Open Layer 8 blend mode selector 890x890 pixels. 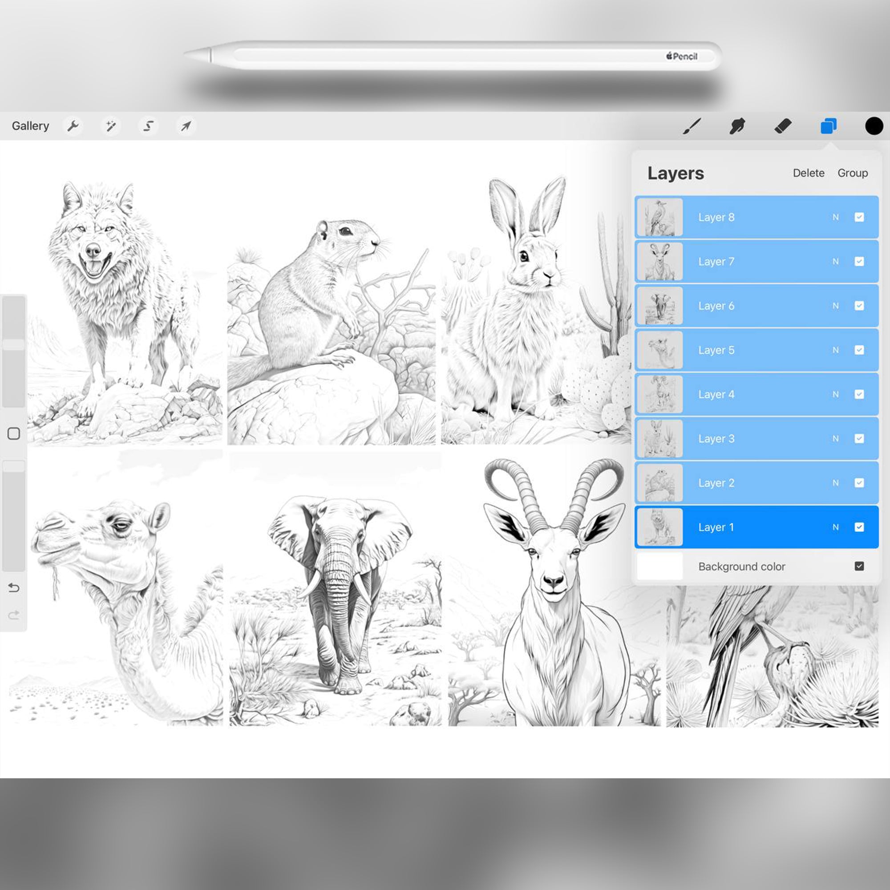pos(836,217)
